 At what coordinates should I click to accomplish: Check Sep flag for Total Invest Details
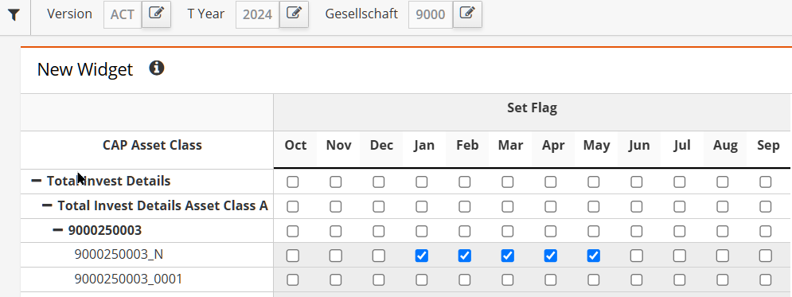click(x=765, y=182)
